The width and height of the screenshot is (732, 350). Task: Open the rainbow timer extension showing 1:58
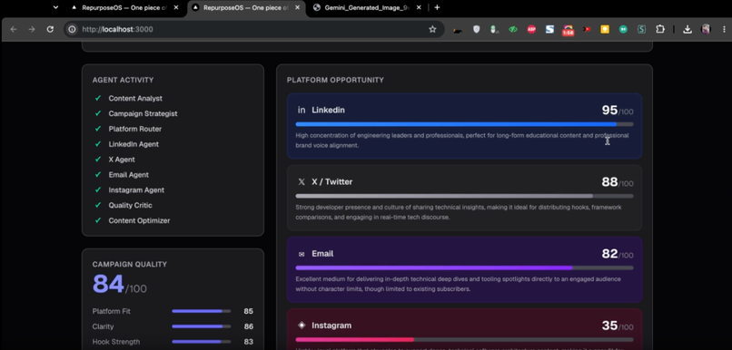click(569, 30)
